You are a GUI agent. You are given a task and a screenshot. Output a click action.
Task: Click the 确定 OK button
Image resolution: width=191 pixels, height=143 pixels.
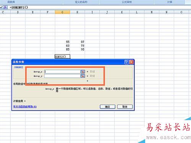click(x=107, y=107)
